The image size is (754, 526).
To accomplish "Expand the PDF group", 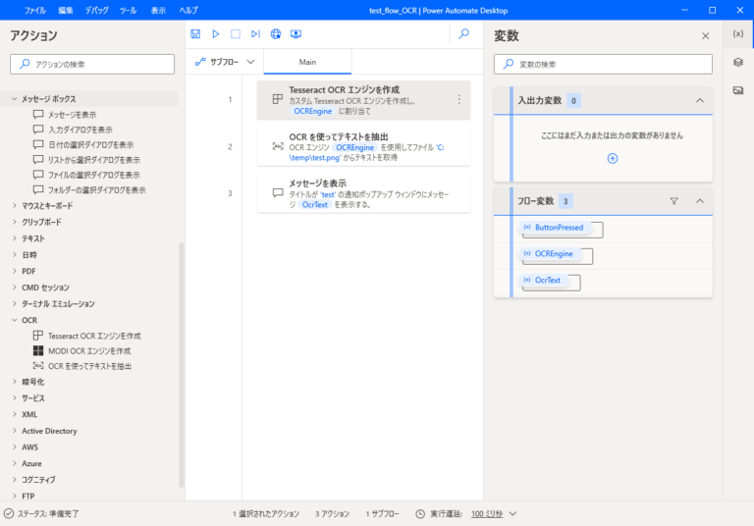I will click(x=15, y=271).
